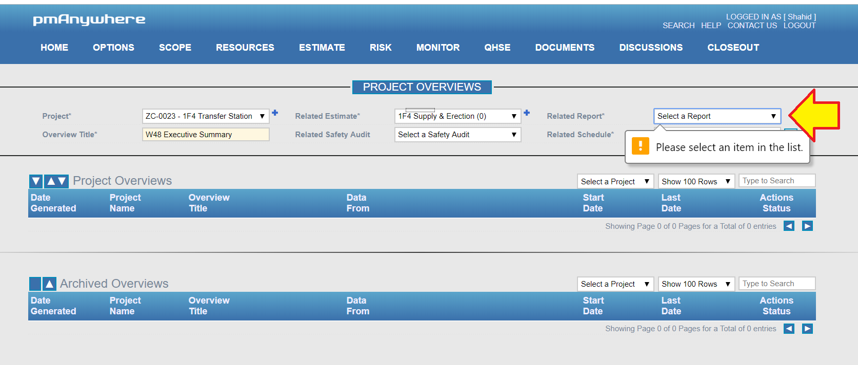The image size is (858, 365).
Task: Expand the ZC-0023 project dropdown
Action: click(205, 116)
